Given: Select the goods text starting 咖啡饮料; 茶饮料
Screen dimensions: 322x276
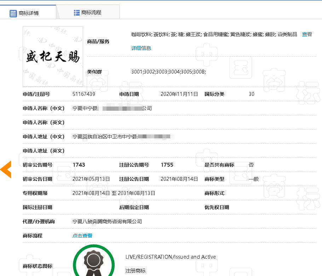Looking at the screenshot, I should (x=214, y=34).
